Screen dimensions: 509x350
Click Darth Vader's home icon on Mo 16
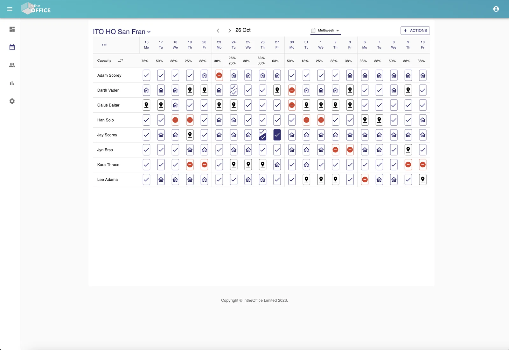coord(146,90)
